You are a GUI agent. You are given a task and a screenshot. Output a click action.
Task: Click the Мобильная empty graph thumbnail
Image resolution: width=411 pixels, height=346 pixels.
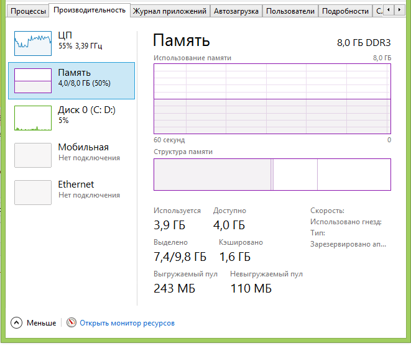(33, 155)
